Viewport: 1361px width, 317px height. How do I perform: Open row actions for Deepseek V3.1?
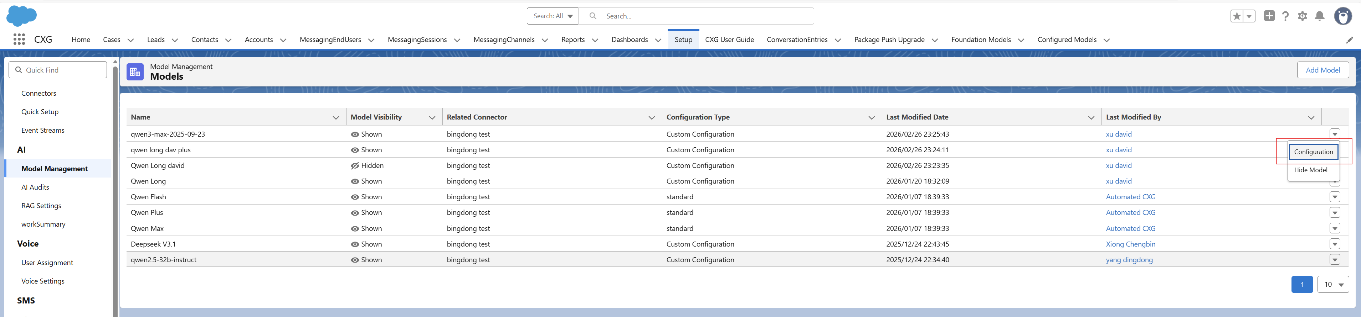click(x=1335, y=244)
